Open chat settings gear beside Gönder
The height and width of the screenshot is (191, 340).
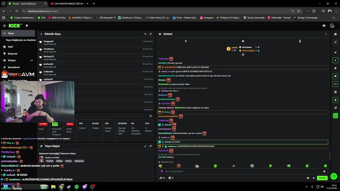(313, 178)
